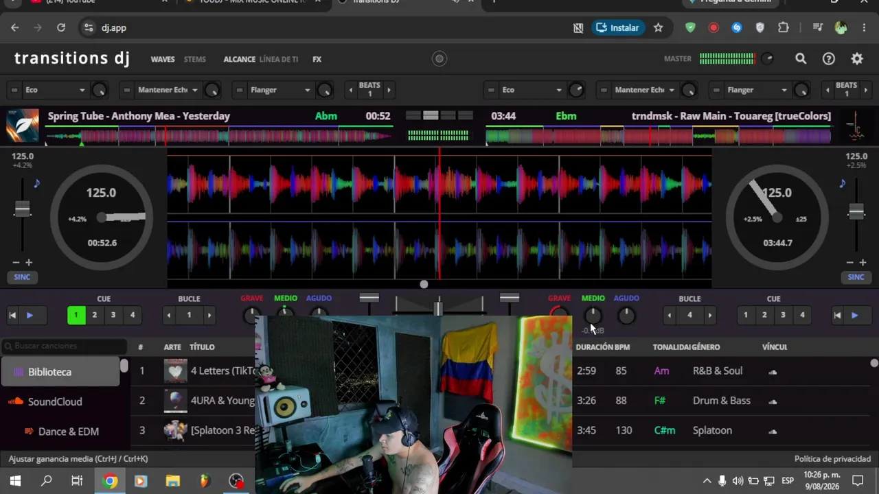This screenshot has height=494, width=879.
Task: Open the help question-mark icon
Action: pos(829,59)
